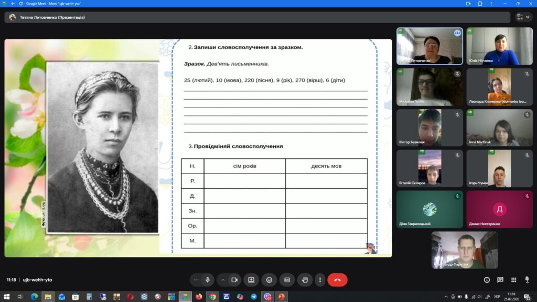Screen dimensions: 537x302
Task: Open the Activities grid icon
Action: [513, 280]
